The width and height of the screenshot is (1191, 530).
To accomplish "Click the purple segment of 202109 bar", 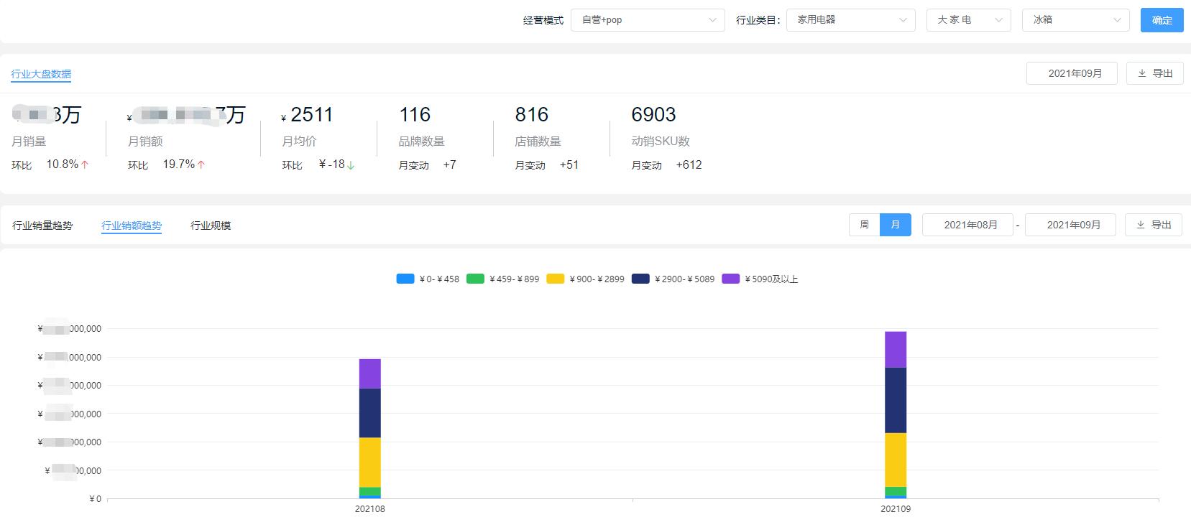I will pos(896,350).
